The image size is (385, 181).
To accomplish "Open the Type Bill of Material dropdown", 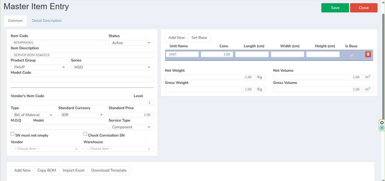I will coord(33,115).
